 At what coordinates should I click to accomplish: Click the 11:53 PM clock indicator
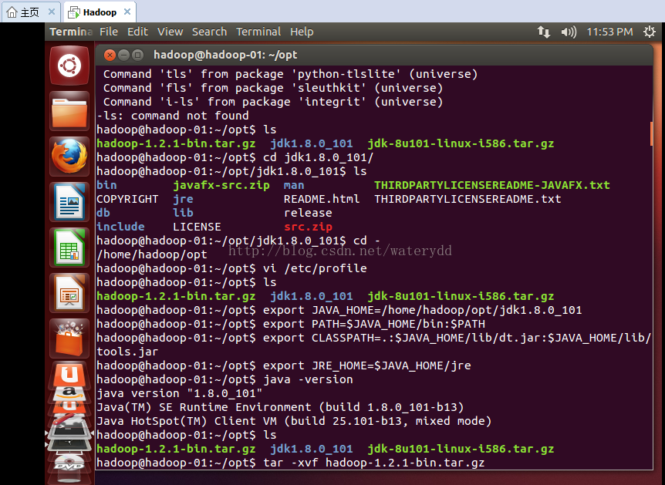tap(609, 32)
